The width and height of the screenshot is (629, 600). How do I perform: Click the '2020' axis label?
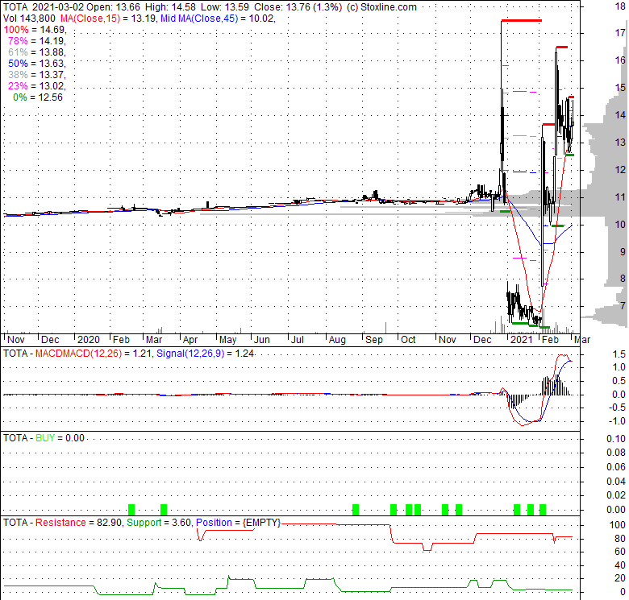coord(88,340)
